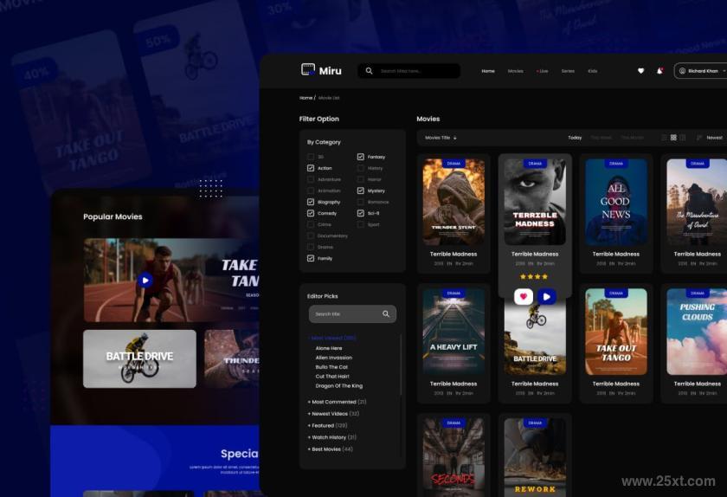Open notifications bell icon
Viewport: 727px width, 497px height.
(x=659, y=71)
